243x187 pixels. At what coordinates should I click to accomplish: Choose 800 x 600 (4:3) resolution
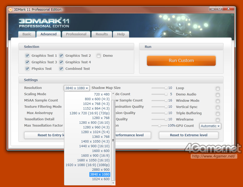[97, 99]
